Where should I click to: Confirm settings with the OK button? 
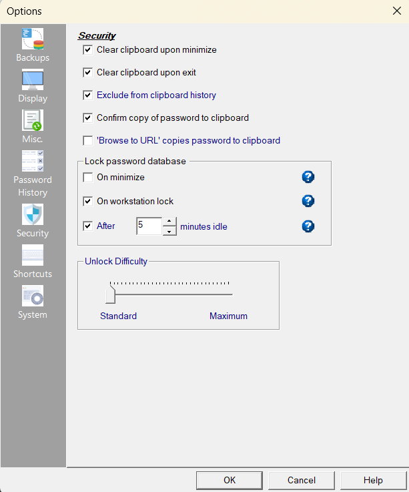point(230,480)
